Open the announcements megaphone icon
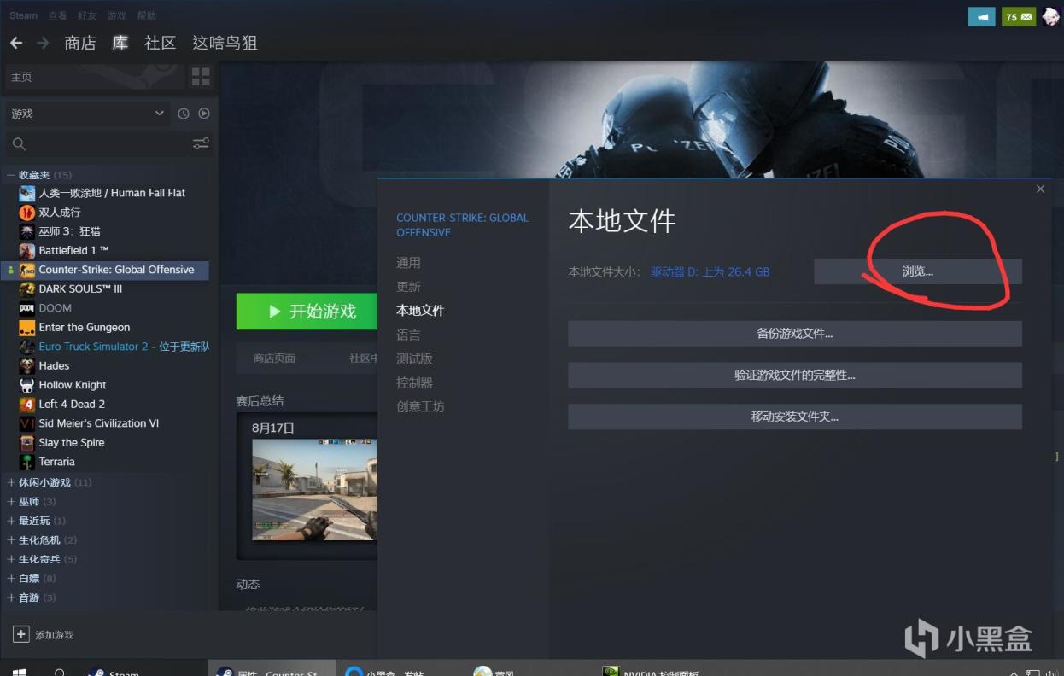 pyautogui.click(x=981, y=16)
